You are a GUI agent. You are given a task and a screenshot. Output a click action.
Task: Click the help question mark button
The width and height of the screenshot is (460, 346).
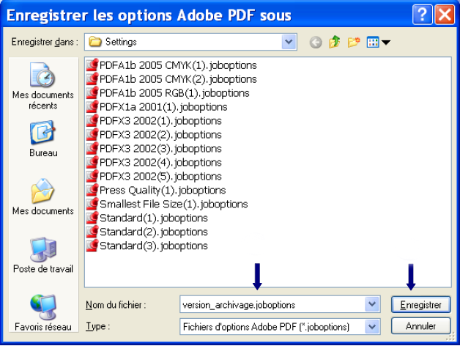422,14
